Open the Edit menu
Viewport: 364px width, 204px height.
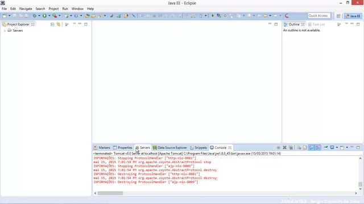(x=13, y=8)
